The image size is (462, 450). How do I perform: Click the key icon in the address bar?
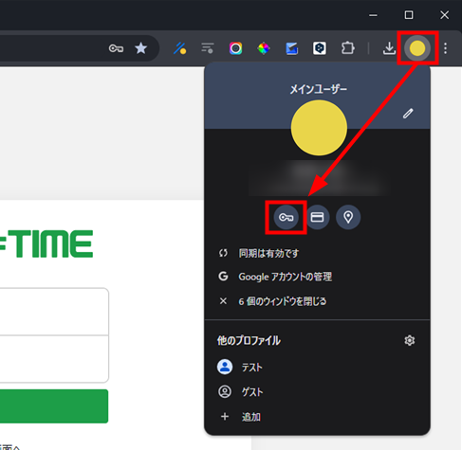116,48
